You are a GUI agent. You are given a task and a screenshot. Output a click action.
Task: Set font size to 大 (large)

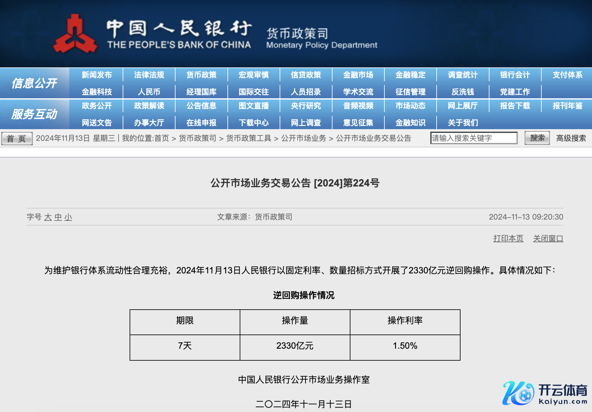pos(48,217)
